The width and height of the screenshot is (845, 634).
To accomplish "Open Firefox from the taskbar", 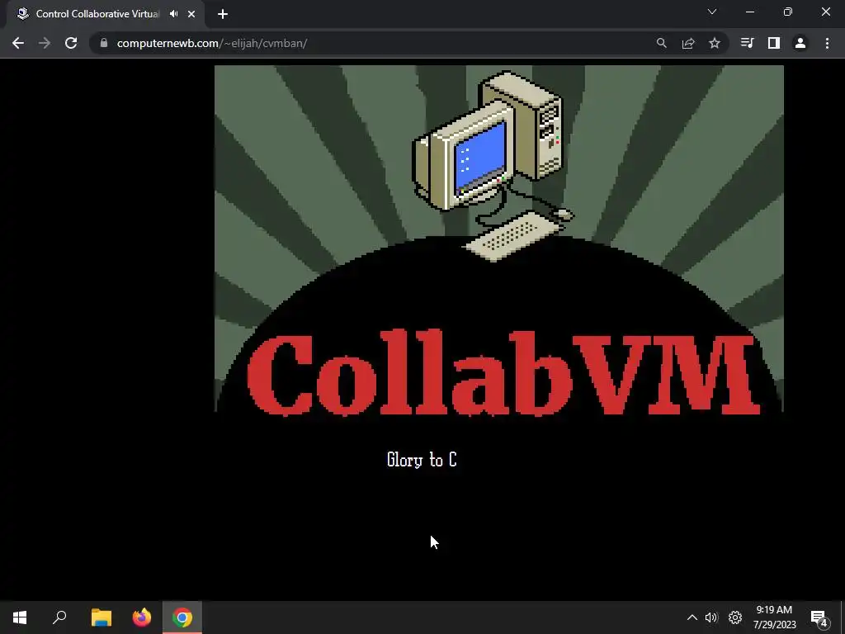I will pos(142,617).
